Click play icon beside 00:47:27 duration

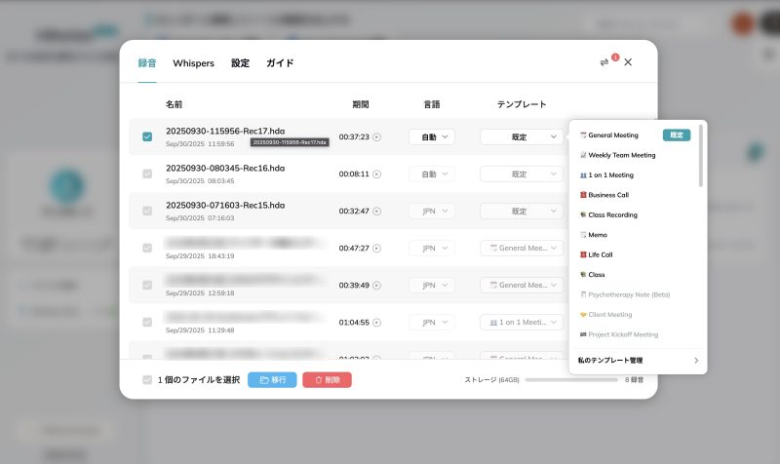pyautogui.click(x=377, y=249)
